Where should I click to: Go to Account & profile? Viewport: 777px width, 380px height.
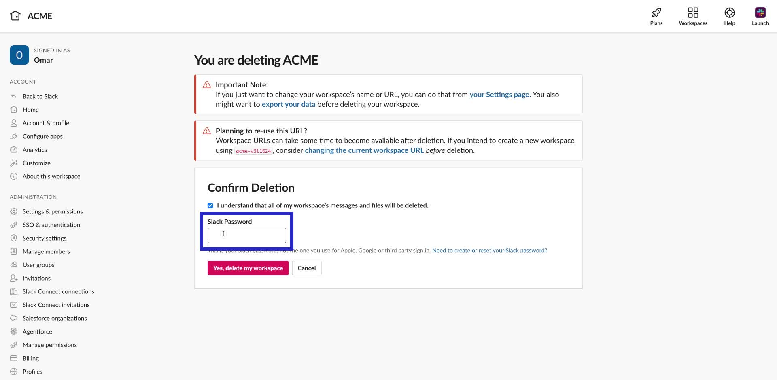[x=46, y=123]
